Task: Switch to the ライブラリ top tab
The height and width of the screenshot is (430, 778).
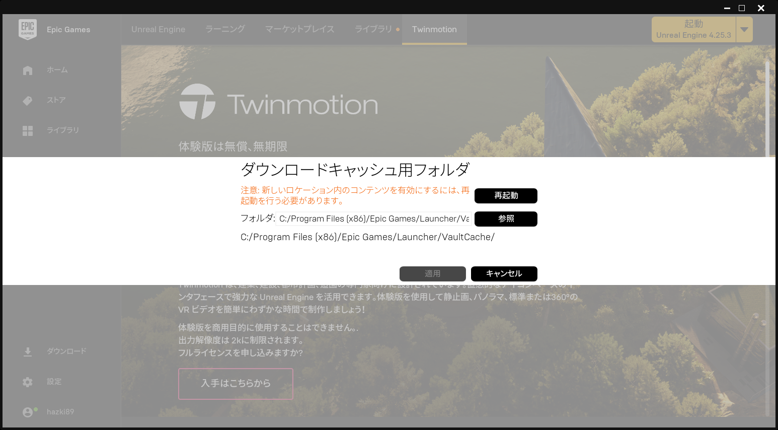Action: pyautogui.click(x=373, y=30)
